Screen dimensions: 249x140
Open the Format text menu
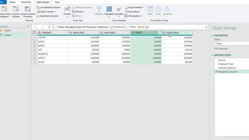(x=67, y=12)
